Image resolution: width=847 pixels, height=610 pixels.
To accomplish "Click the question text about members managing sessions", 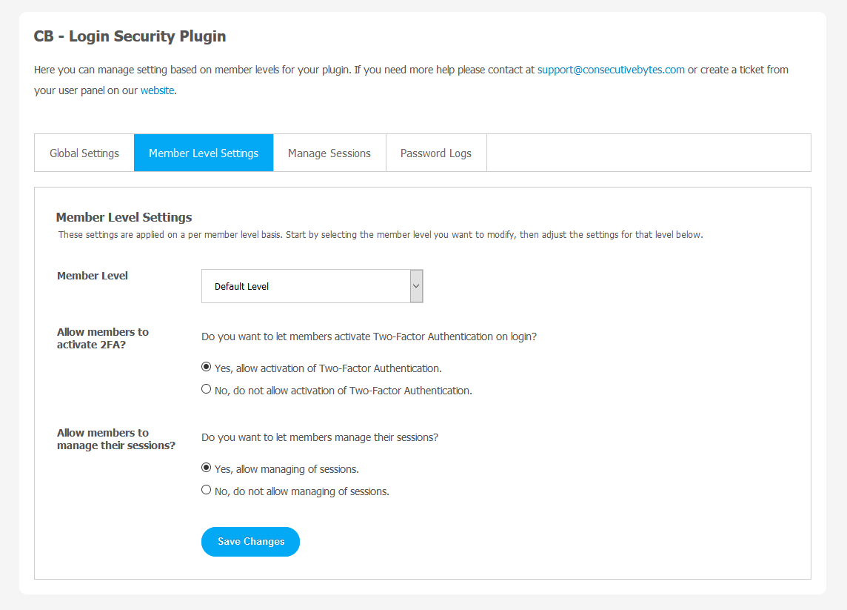I will (320, 437).
